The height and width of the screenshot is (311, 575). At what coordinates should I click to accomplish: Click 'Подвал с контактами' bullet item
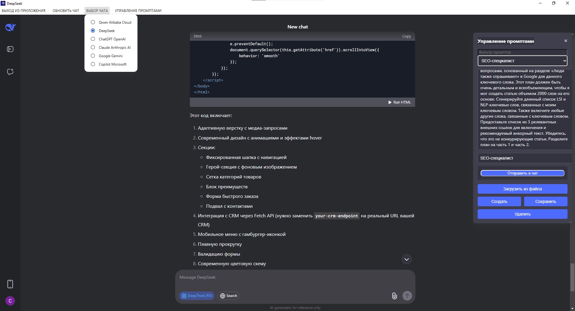pos(229,206)
